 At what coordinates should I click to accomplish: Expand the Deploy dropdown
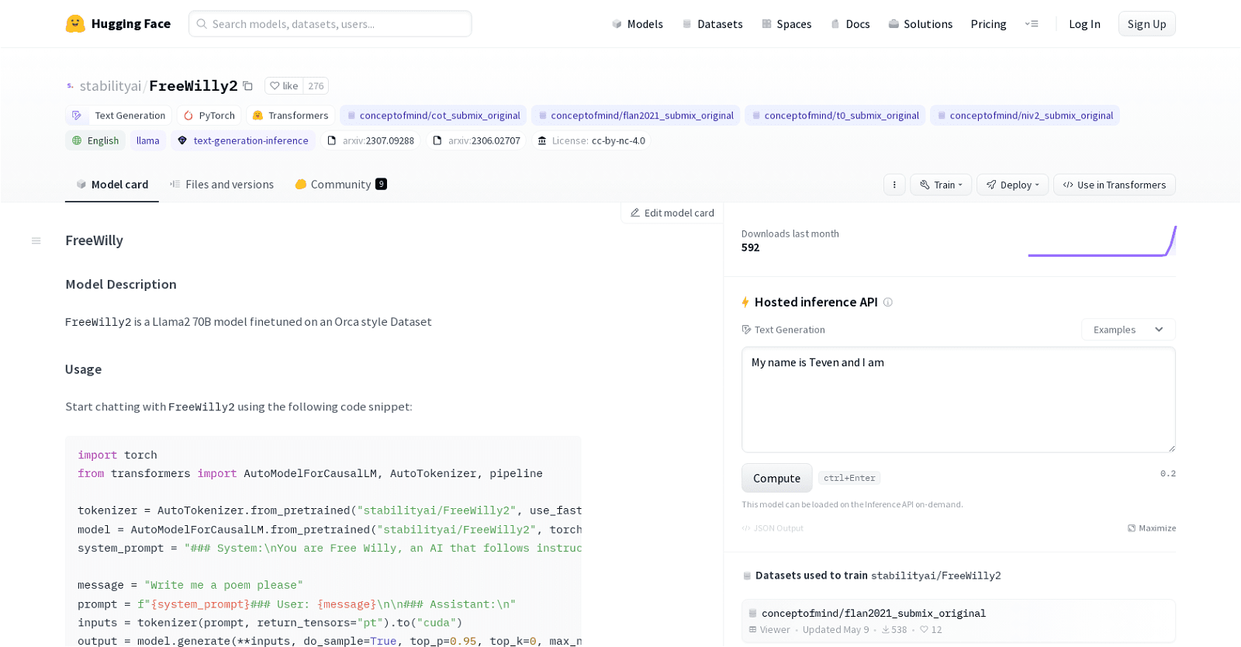1012,185
